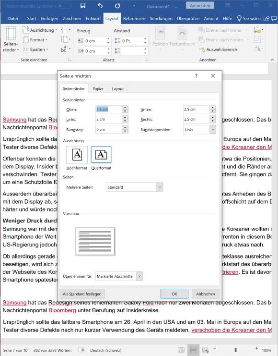Screen dimensions: 278x356
Task: Confirm the dialog with OK
Action: (x=174, y=294)
